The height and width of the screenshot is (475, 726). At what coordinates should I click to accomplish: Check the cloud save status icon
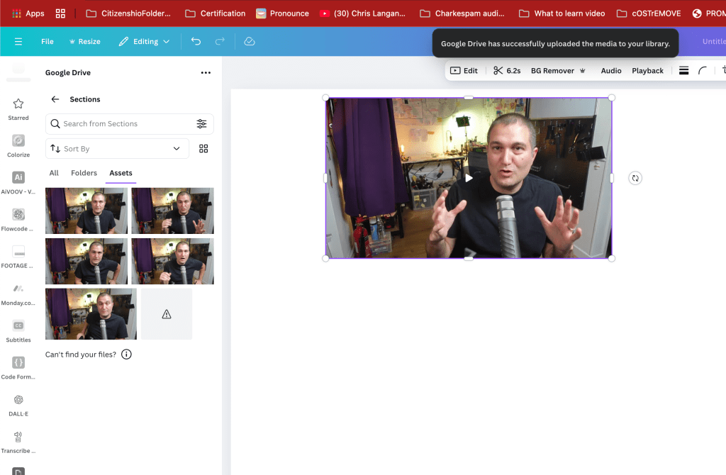tap(250, 42)
